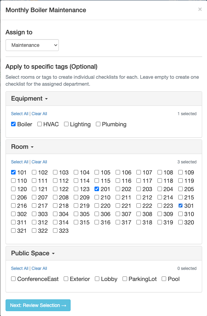Image resolution: width=207 pixels, height=316 pixels.
Task: Uncheck the Boiler equipment checkbox
Action: [13, 124]
